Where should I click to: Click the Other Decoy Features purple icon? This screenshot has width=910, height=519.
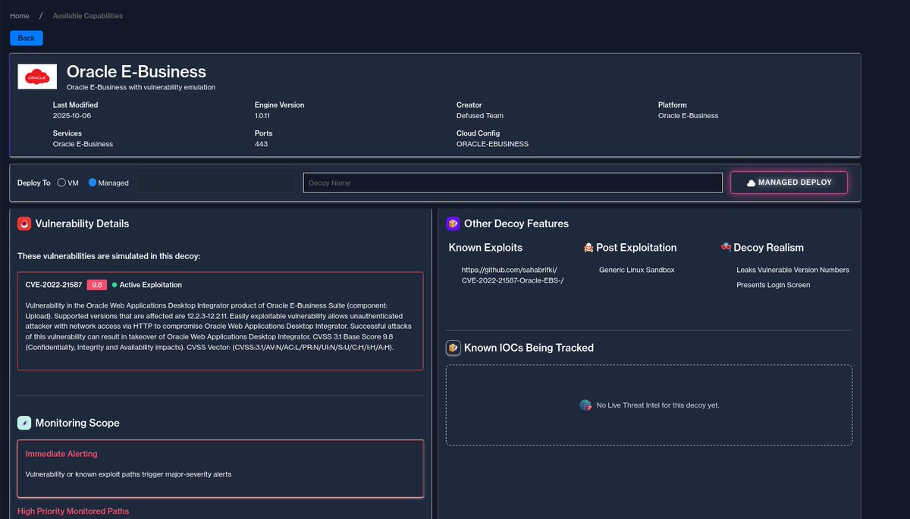click(453, 224)
